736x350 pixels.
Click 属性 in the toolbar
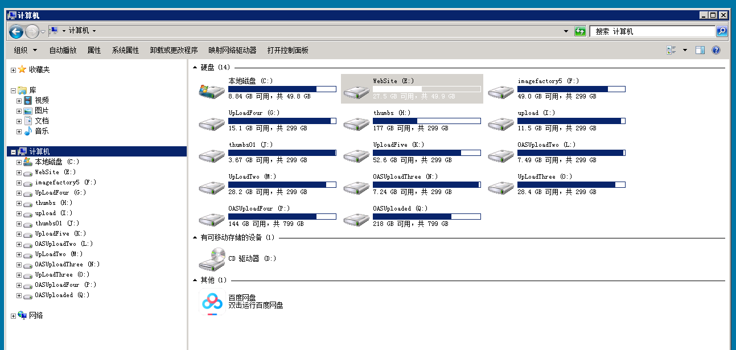[94, 50]
